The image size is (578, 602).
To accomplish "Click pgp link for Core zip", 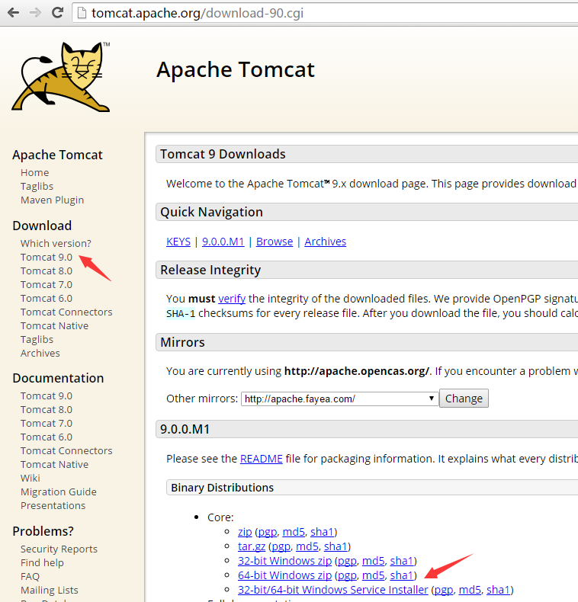I will [x=268, y=532].
